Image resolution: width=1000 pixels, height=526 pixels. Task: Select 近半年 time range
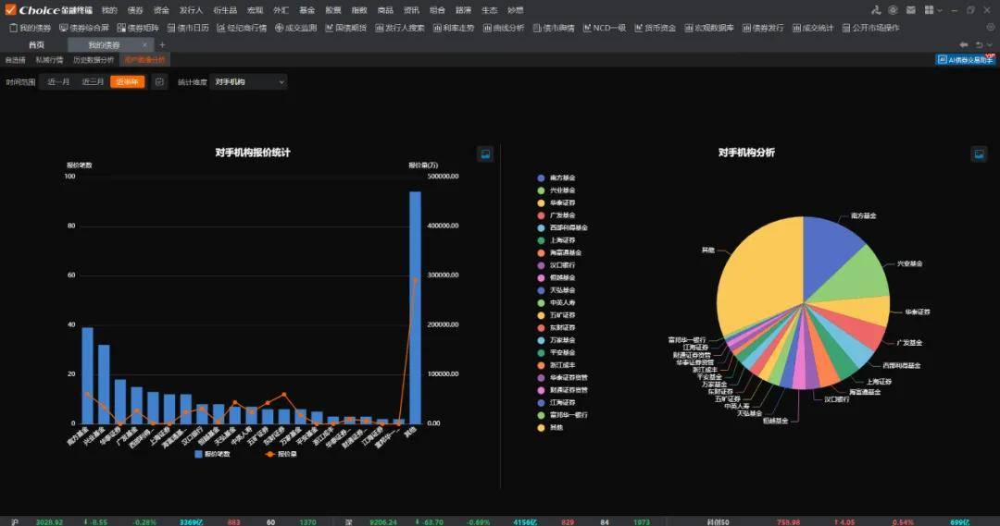[128, 82]
